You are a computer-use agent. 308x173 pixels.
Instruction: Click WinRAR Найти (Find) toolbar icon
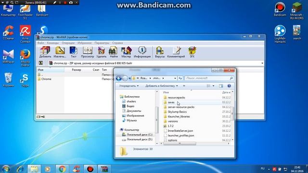114,52
